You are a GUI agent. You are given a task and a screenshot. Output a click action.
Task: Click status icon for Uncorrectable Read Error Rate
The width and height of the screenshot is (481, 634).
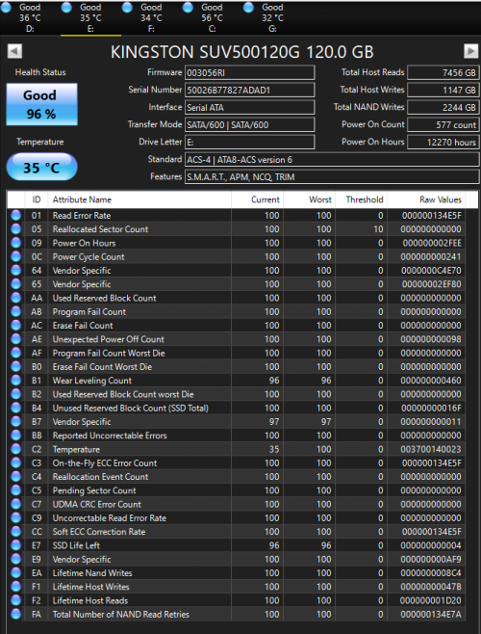(x=15, y=518)
